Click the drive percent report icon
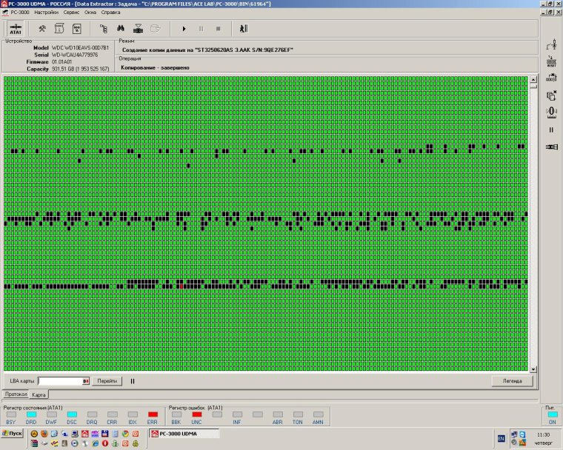 pyautogui.click(x=77, y=29)
